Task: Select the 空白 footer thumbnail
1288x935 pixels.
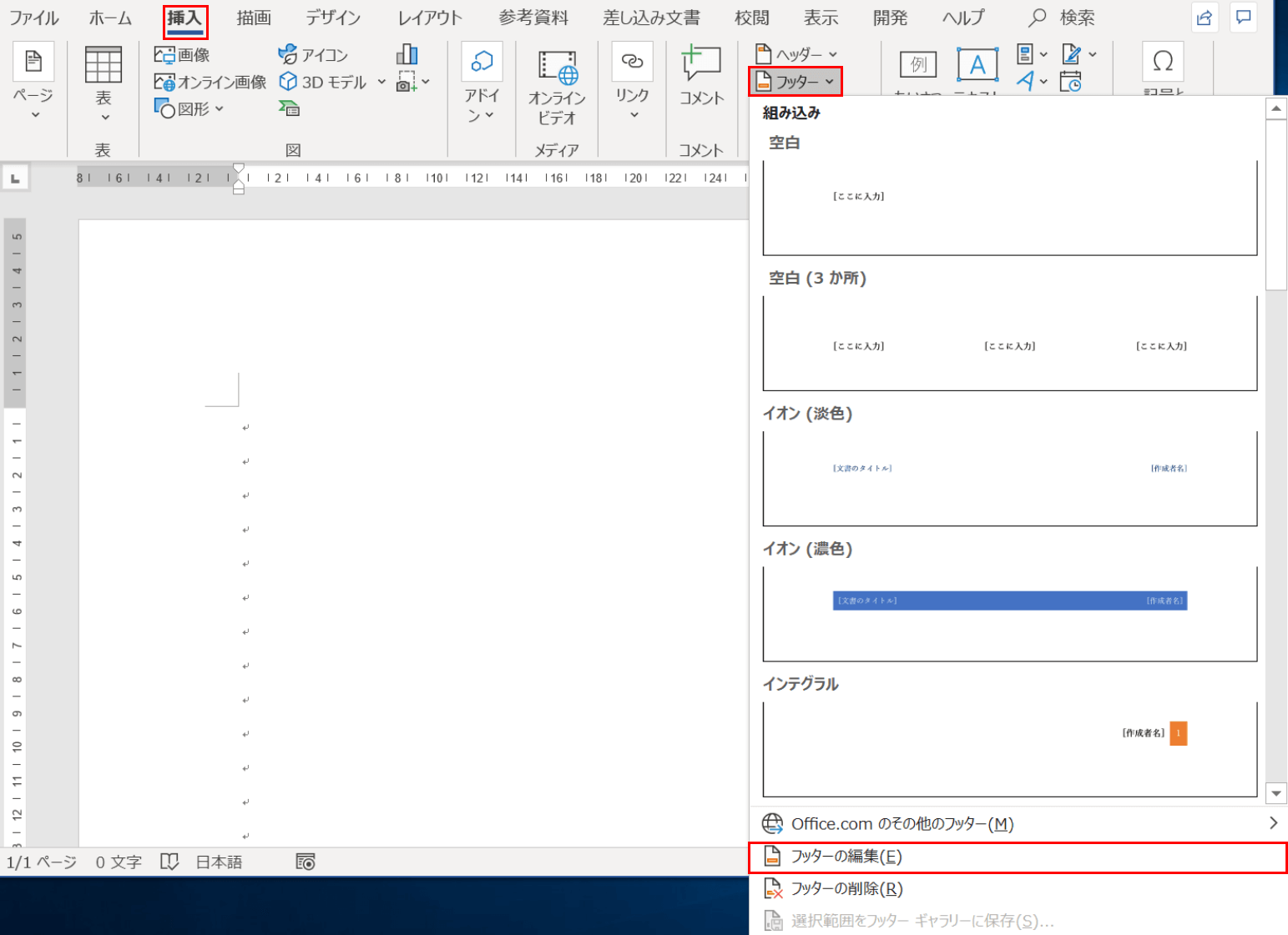Action: 1010,208
